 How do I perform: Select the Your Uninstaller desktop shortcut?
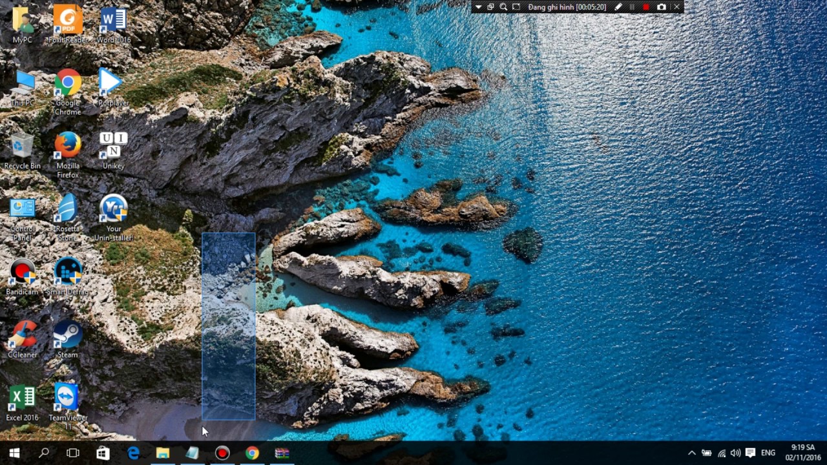[x=113, y=219]
